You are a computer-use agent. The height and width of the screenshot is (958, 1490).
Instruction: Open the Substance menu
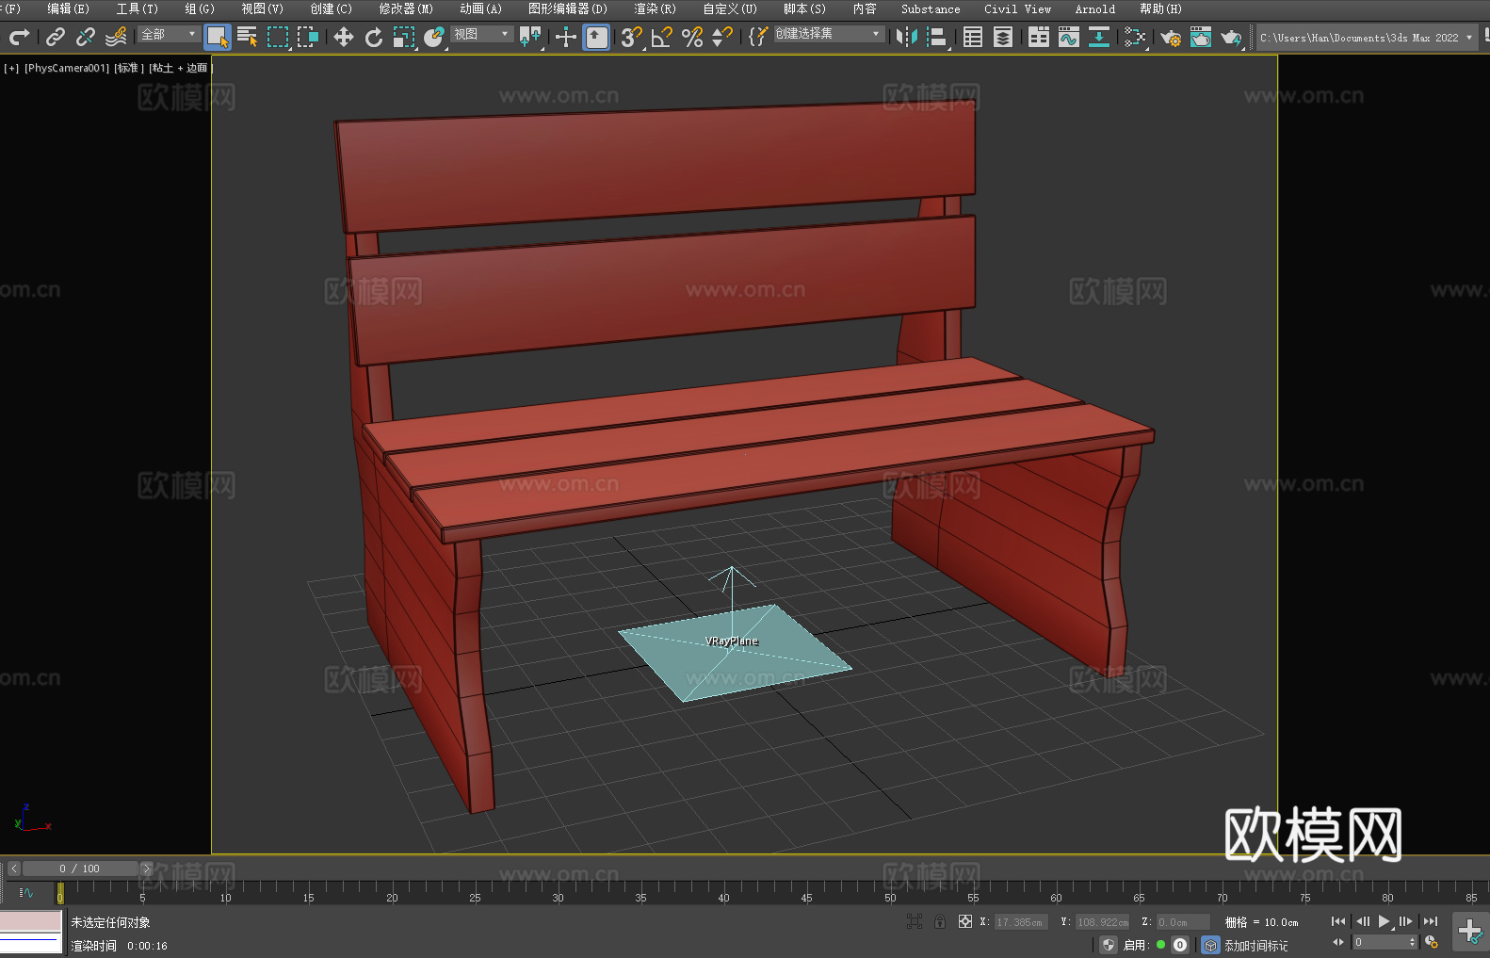pyautogui.click(x=931, y=8)
